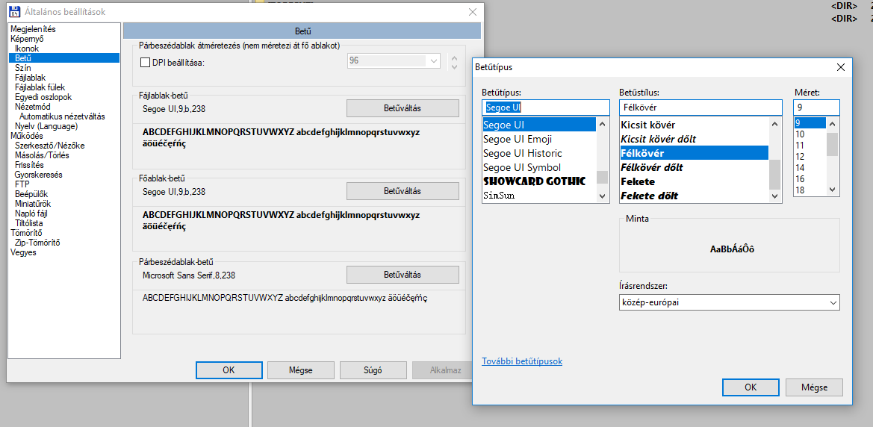This screenshot has width=873, height=427.
Task: Enable the DPI beállítása checkbox
Action: (x=146, y=63)
